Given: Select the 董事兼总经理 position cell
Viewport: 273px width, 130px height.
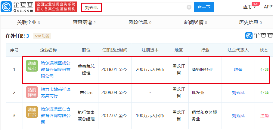Looking at the screenshot, I should pyautogui.click(x=86, y=69).
